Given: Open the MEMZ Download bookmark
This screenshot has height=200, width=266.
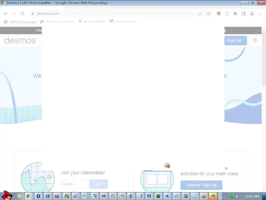Looking at the screenshot, I should (x=20, y=22).
